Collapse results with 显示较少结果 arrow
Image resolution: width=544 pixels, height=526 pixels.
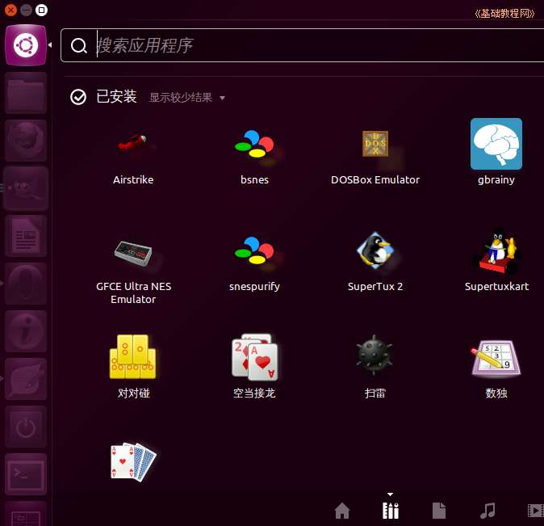pos(223,98)
